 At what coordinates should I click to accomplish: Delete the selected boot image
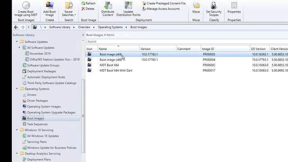[x=88, y=9]
